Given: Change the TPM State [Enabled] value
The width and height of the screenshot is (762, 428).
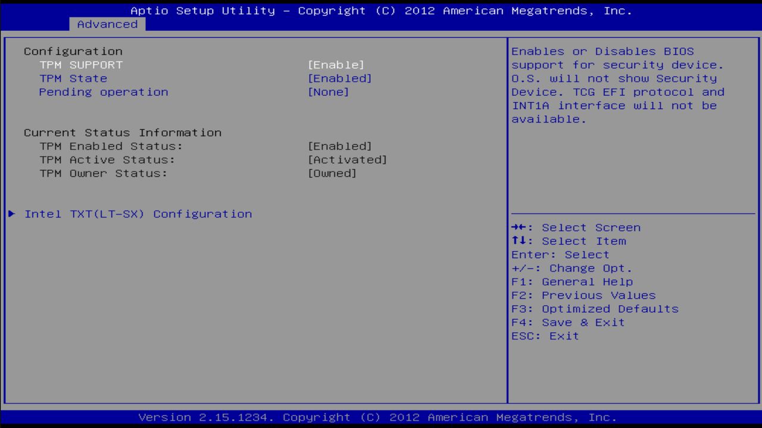Looking at the screenshot, I should click(340, 78).
